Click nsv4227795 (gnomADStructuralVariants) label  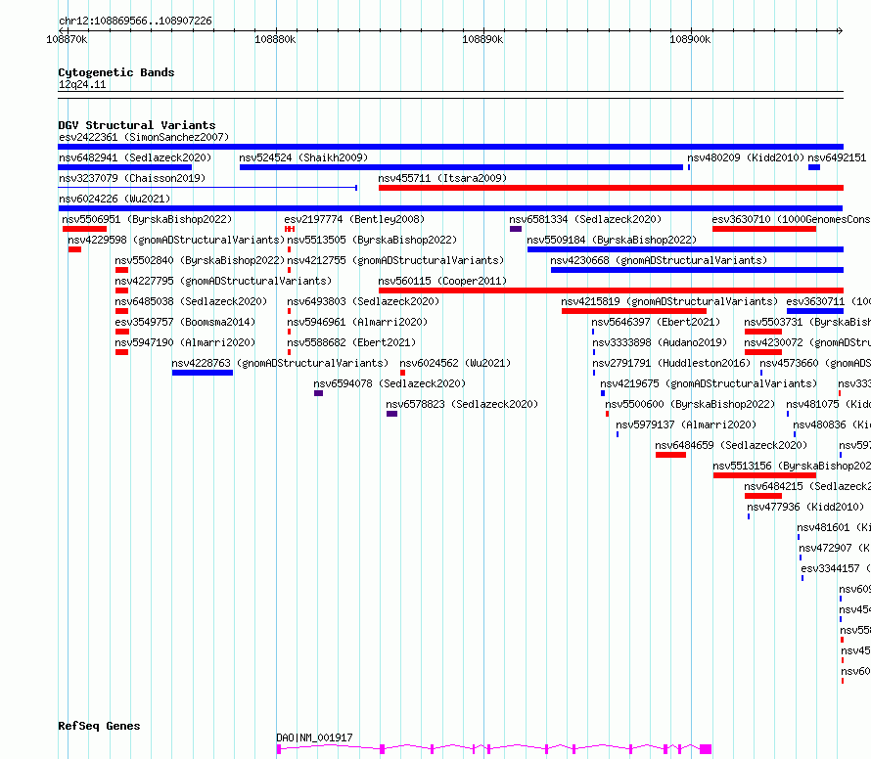tap(223, 281)
